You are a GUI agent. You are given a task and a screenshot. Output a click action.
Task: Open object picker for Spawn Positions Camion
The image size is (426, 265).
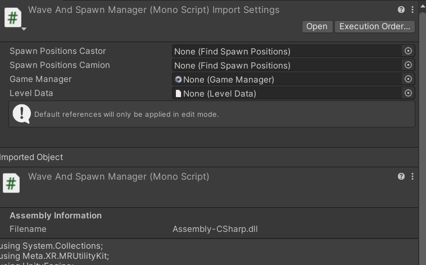coord(409,65)
